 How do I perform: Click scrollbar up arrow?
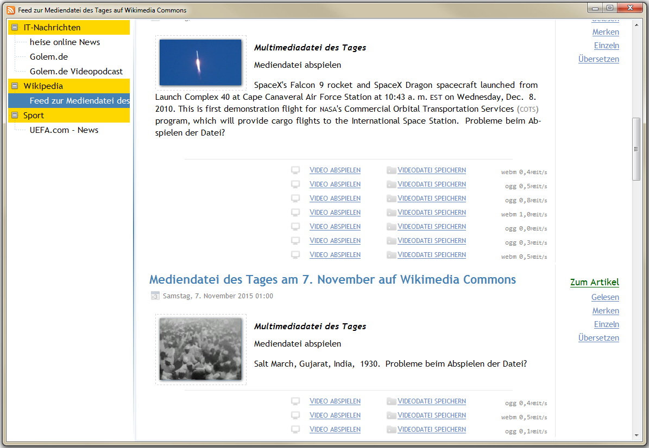(636, 25)
